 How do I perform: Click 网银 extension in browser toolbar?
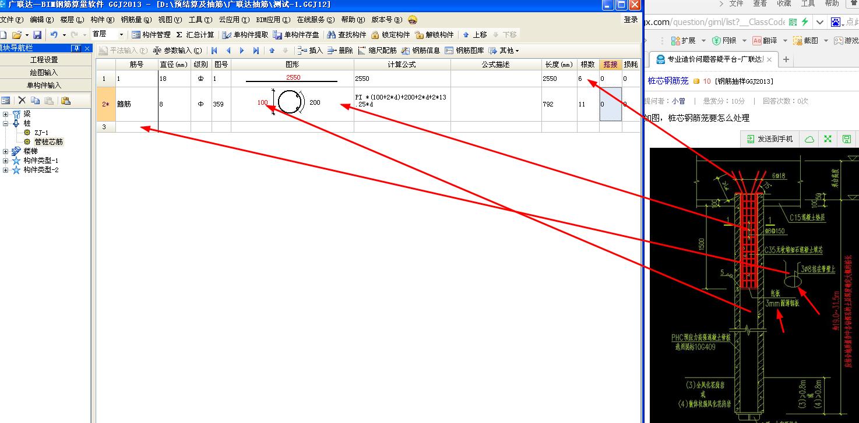point(724,40)
